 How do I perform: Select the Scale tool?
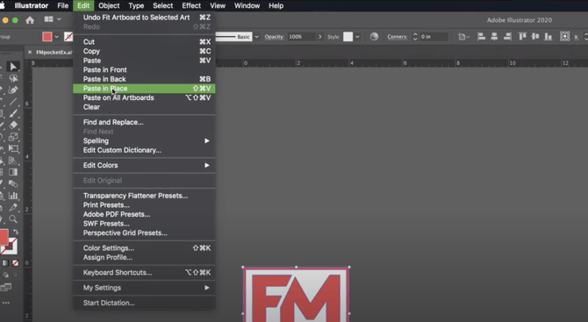click(x=13, y=137)
